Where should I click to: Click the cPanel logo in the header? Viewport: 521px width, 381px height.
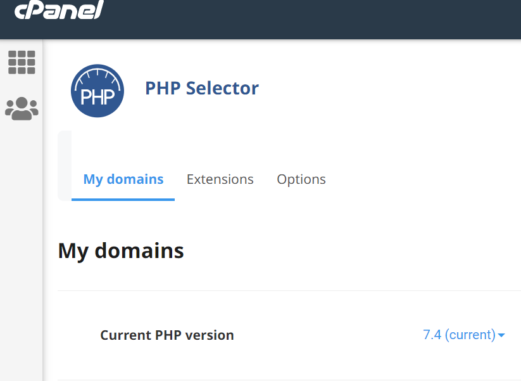pos(59,10)
